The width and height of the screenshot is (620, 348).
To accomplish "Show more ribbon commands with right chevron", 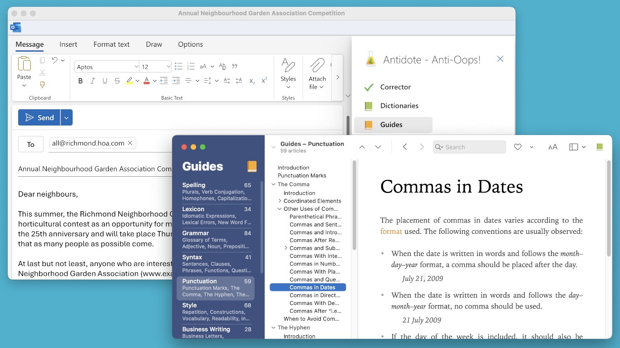I will tap(337, 77).
